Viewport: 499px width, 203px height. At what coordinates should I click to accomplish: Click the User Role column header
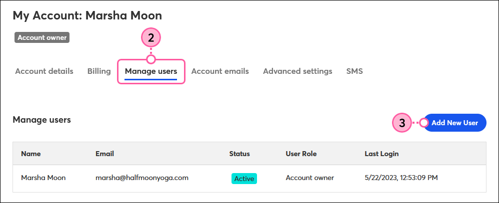click(301, 154)
